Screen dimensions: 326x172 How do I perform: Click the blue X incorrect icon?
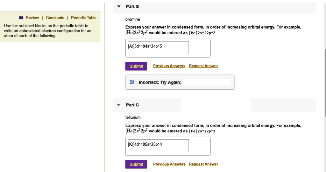pos(132,83)
